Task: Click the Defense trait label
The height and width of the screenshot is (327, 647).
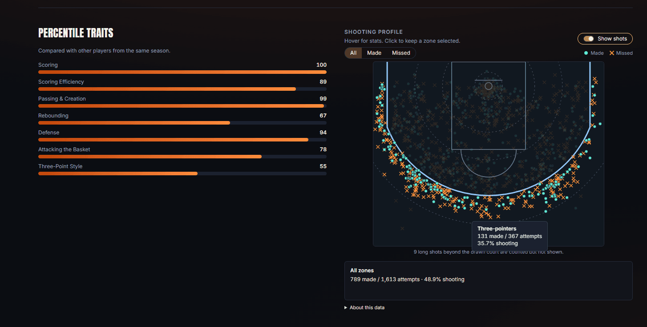Action: 49,133
